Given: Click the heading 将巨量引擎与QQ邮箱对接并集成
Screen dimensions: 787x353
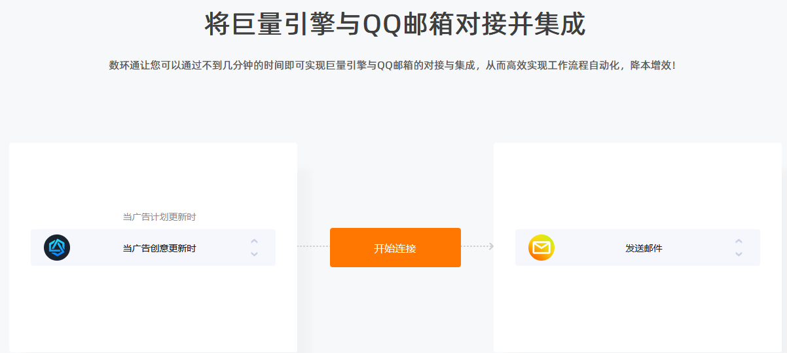Looking at the screenshot, I should 395,25.
